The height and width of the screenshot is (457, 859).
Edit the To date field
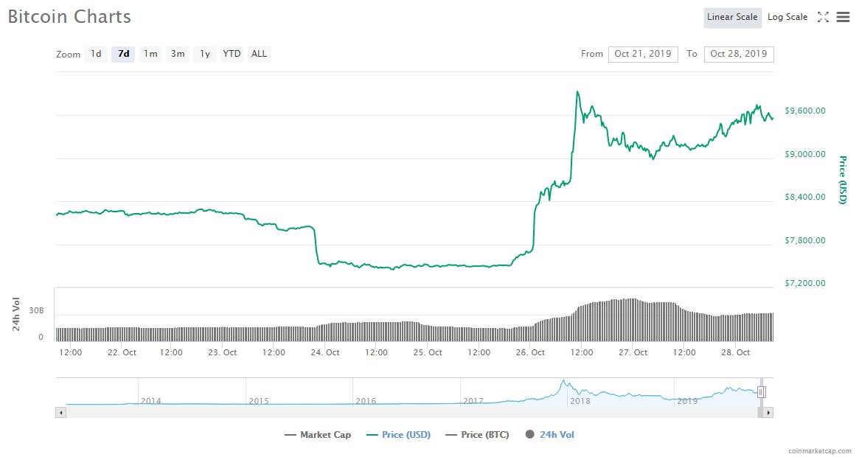point(739,54)
